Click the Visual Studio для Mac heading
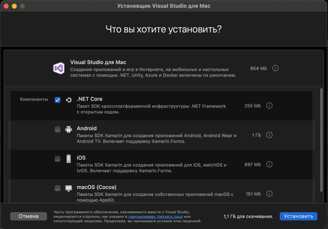This screenshot has width=328, height=229. pyautogui.click(x=98, y=62)
